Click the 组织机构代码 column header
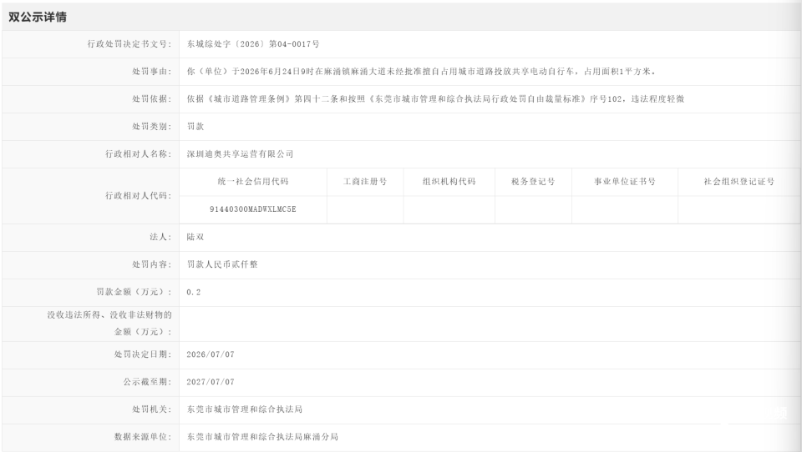 (449, 182)
